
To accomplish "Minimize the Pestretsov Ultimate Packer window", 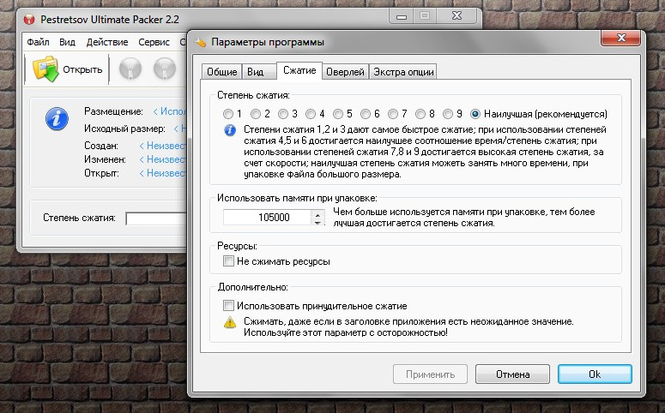I will [402, 15].
